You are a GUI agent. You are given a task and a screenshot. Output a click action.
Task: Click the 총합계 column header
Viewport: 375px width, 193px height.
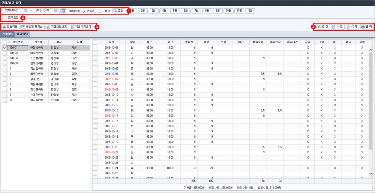coord(189,42)
